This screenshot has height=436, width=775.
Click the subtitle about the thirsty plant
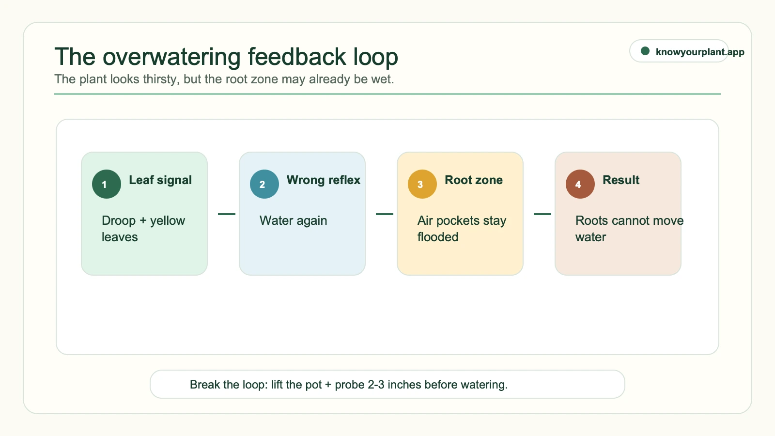click(x=224, y=79)
